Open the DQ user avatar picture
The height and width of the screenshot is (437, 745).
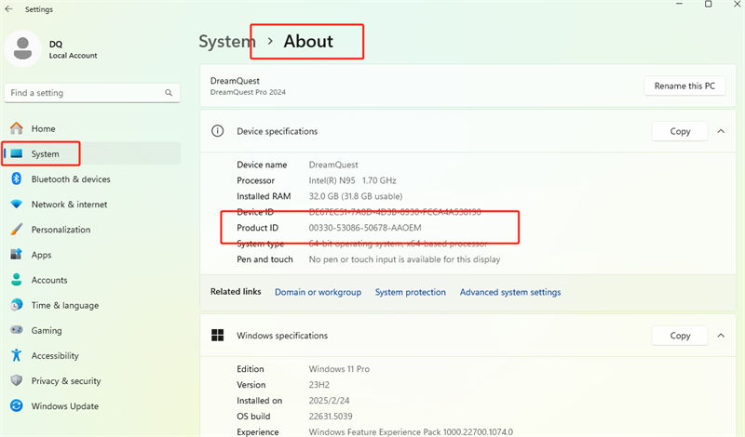pyautogui.click(x=22, y=49)
